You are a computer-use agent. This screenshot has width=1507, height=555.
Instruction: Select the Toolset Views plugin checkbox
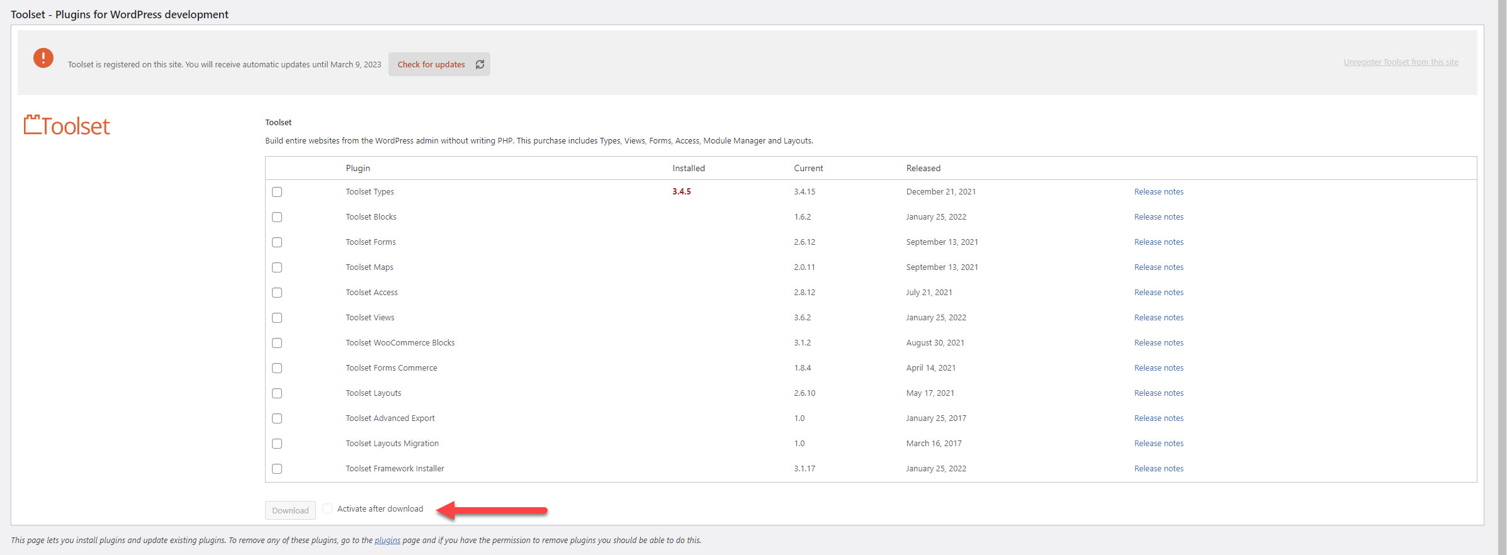tap(277, 318)
